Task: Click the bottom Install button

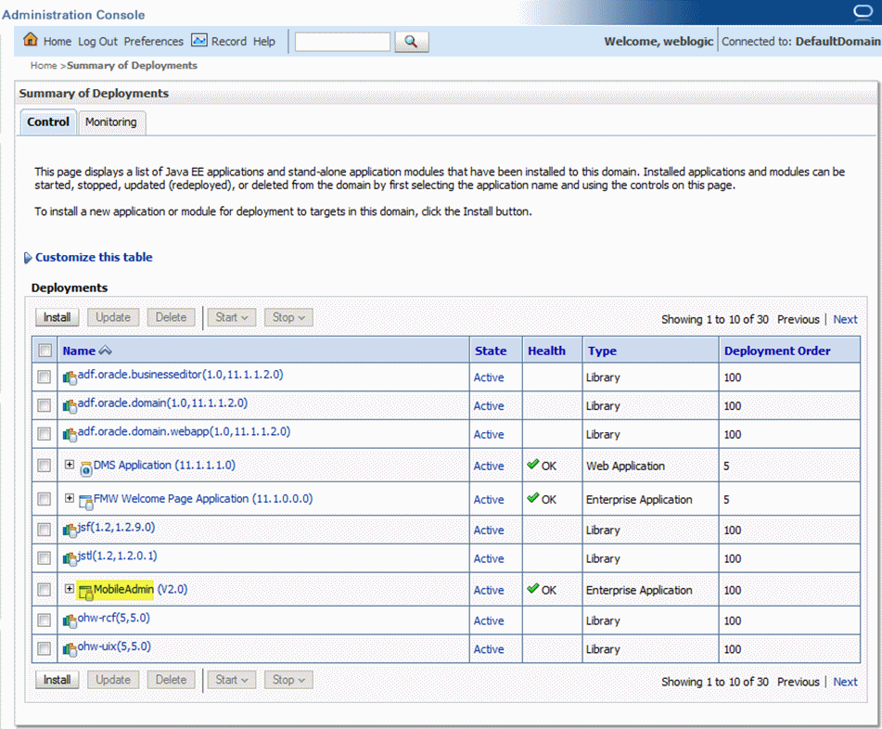Action: point(58,680)
